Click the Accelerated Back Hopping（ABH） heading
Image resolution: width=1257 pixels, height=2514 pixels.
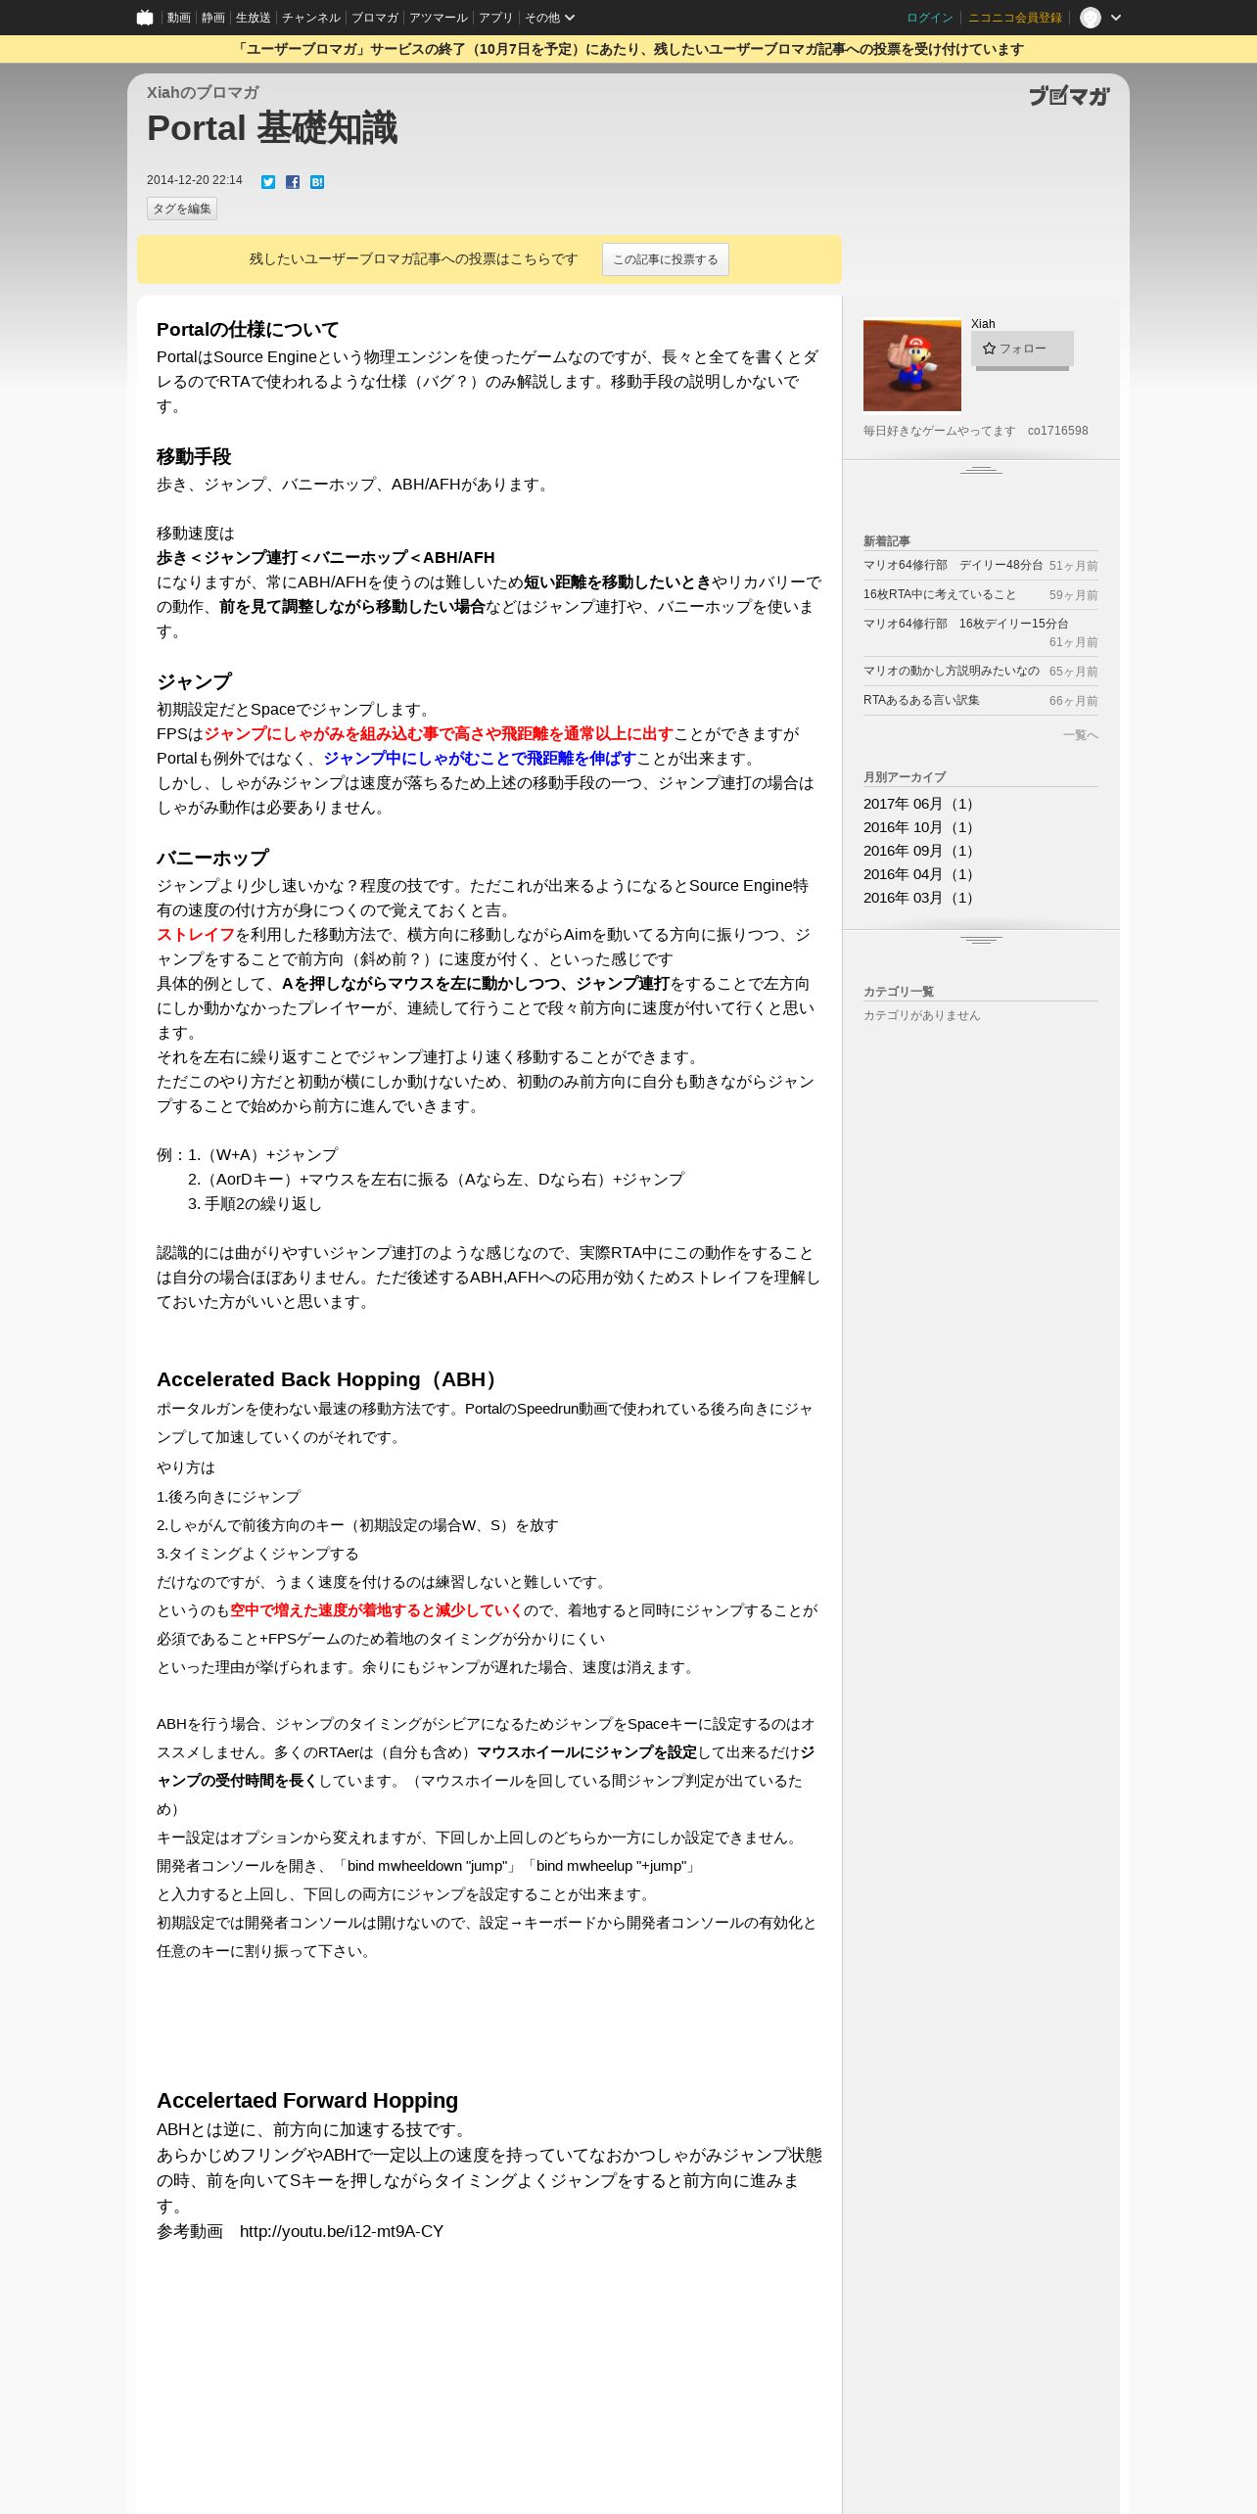[x=330, y=1379]
